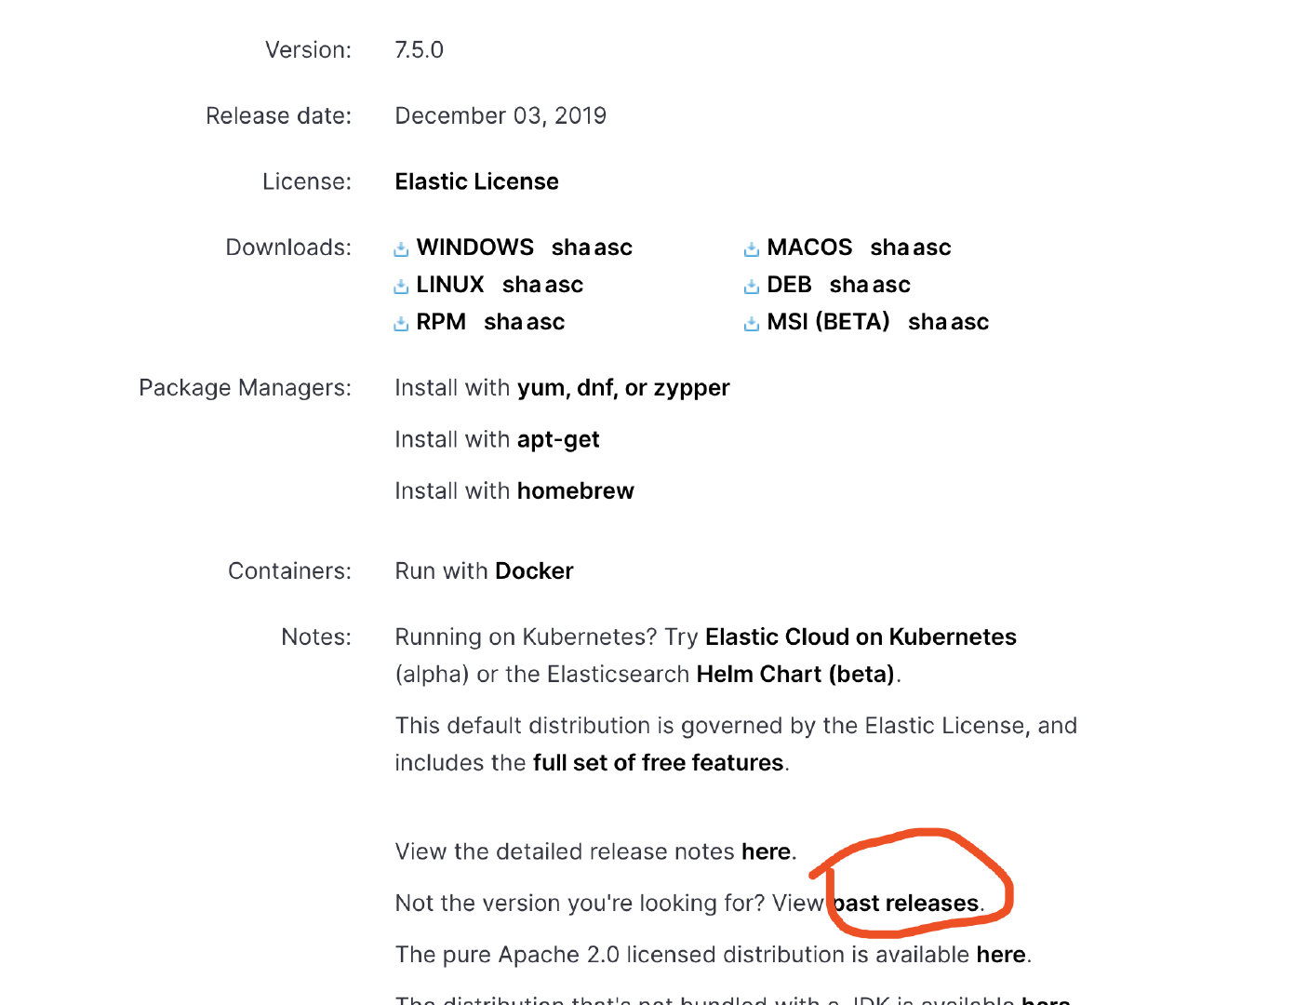The width and height of the screenshot is (1308, 1005).
Task: Click the download icon beside DEB
Action: click(x=752, y=286)
